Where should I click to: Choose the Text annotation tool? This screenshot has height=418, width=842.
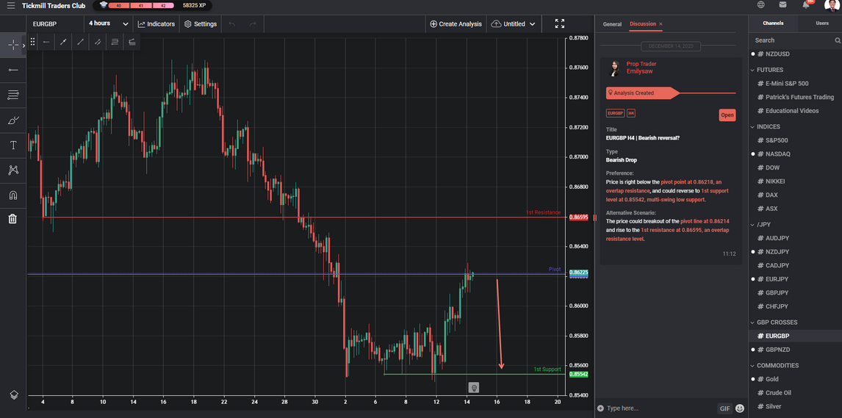13,145
